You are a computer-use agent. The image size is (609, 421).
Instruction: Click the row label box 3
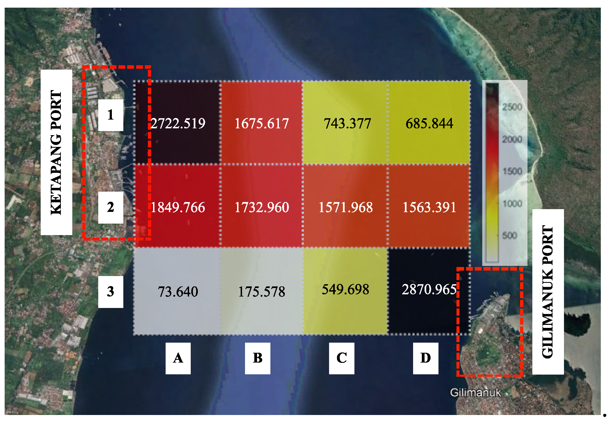[x=111, y=292]
